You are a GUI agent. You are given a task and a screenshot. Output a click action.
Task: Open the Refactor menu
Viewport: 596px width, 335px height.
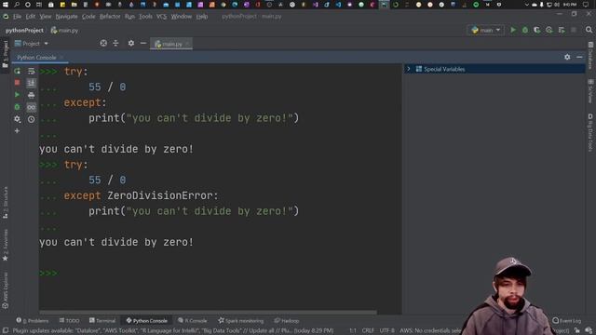coord(110,17)
